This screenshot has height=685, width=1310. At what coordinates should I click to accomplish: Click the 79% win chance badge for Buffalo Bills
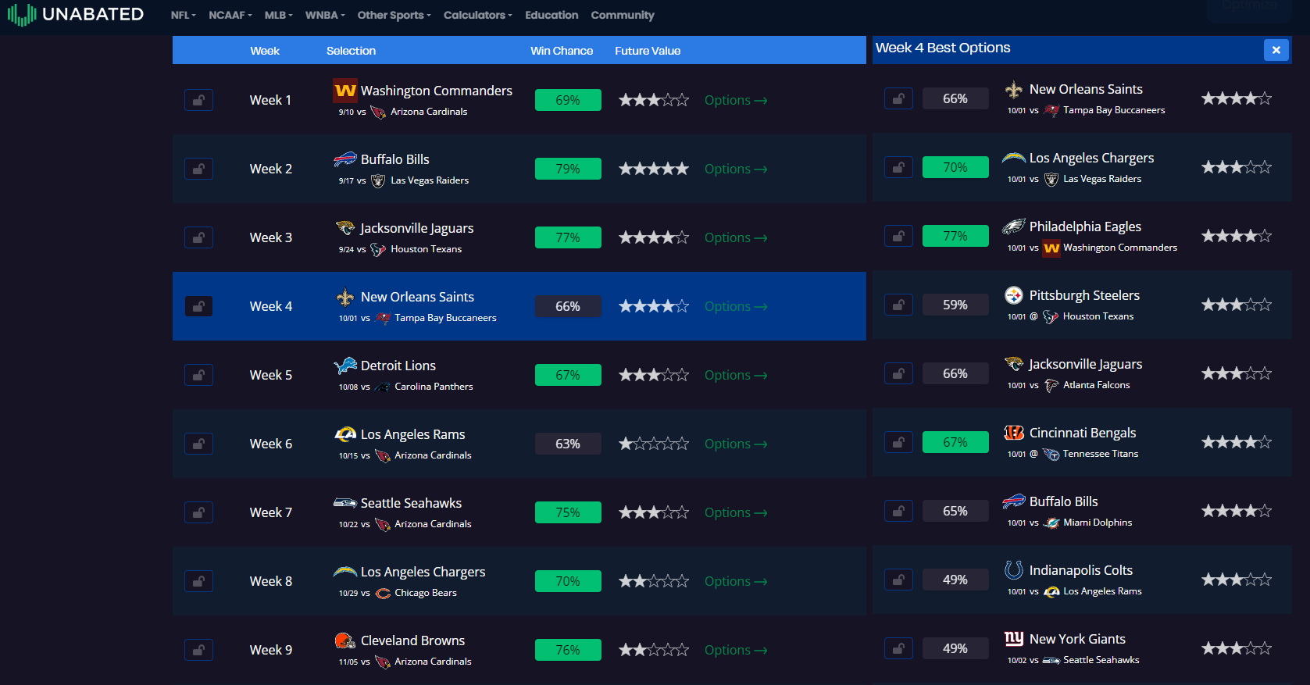568,169
